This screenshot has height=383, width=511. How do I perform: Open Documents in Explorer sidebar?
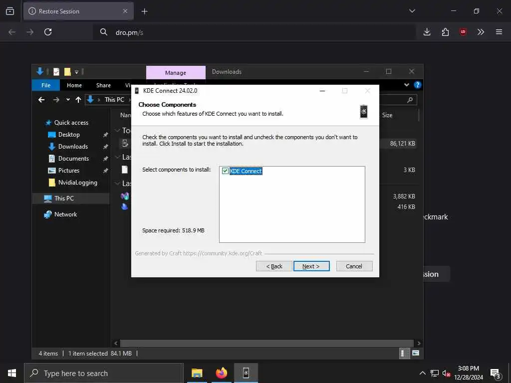coord(73,159)
